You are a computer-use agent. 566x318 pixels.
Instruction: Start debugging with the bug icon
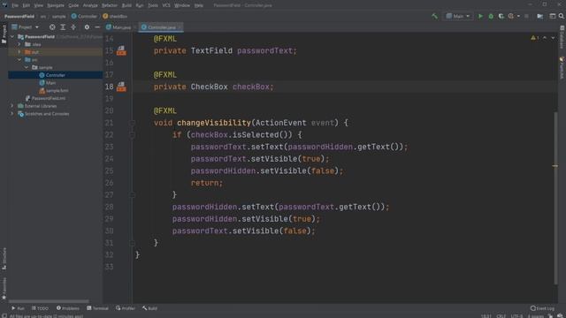491,16
